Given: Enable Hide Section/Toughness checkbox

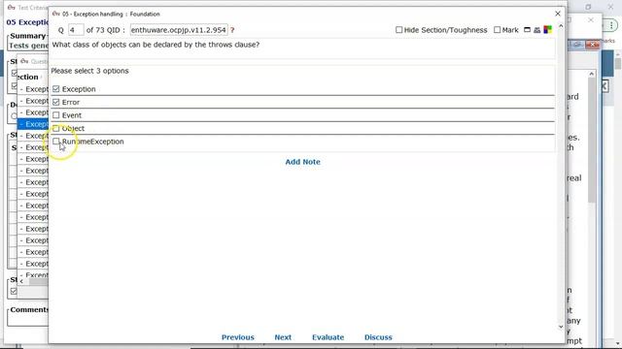Looking at the screenshot, I should click(x=399, y=30).
